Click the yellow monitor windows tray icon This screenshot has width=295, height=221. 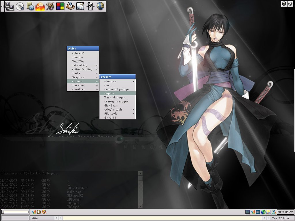point(268,212)
